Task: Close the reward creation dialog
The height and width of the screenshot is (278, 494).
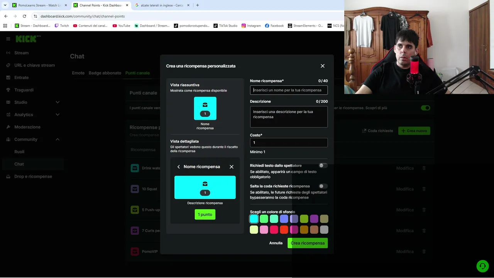Action: pyautogui.click(x=323, y=66)
